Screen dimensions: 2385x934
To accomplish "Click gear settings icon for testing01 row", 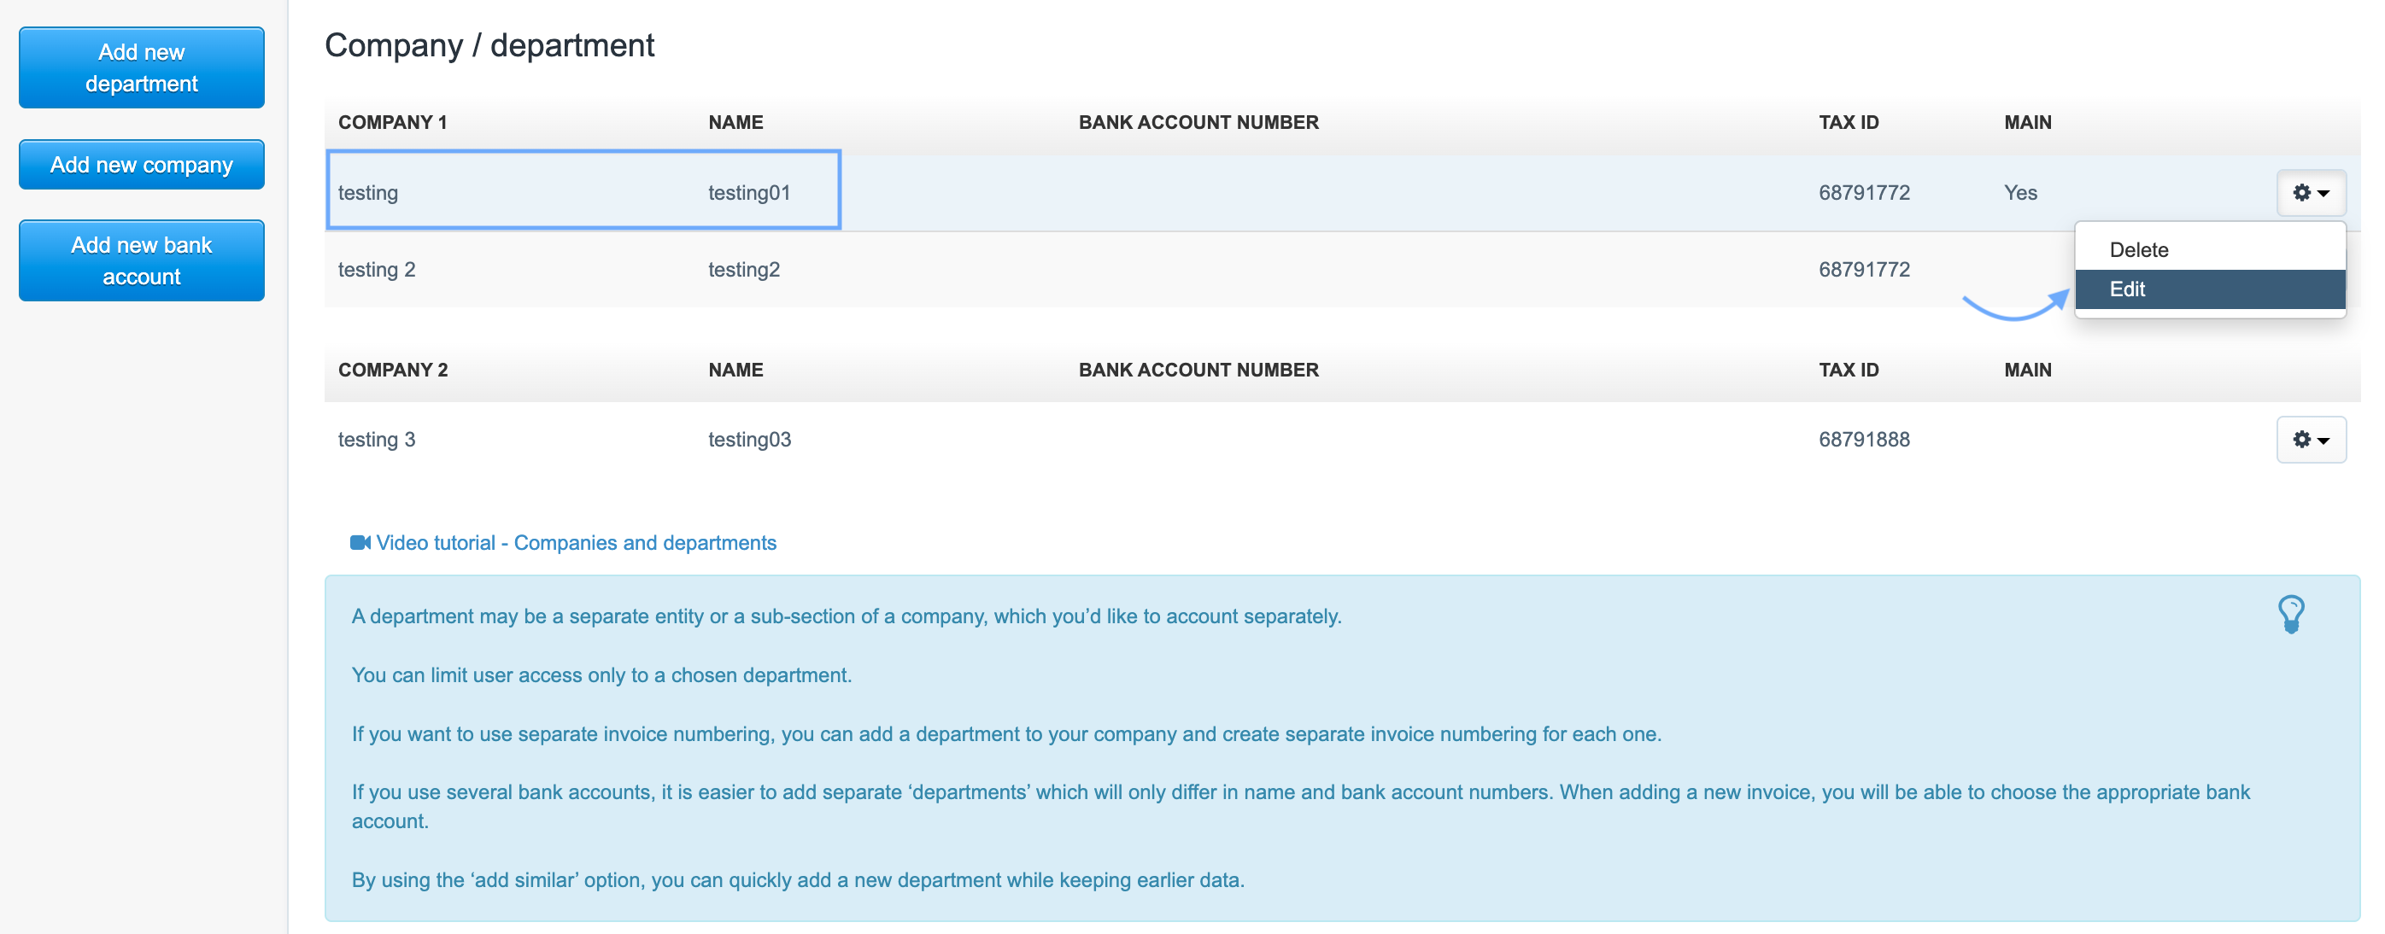I will (2310, 193).
